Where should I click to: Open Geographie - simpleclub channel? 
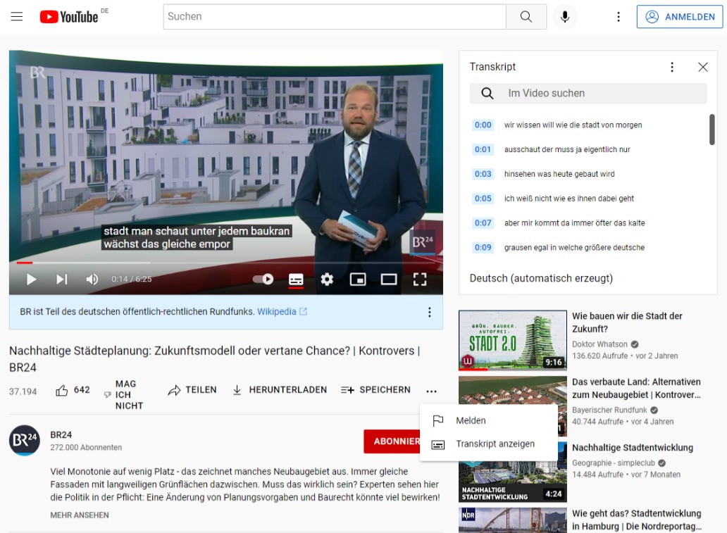tap(614, 463)
